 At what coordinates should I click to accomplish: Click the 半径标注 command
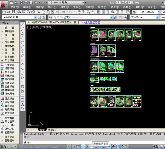click(10, 102)
